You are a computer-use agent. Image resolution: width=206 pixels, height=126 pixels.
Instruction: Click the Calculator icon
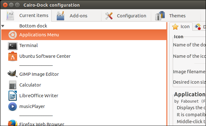(x=13, y=85)
